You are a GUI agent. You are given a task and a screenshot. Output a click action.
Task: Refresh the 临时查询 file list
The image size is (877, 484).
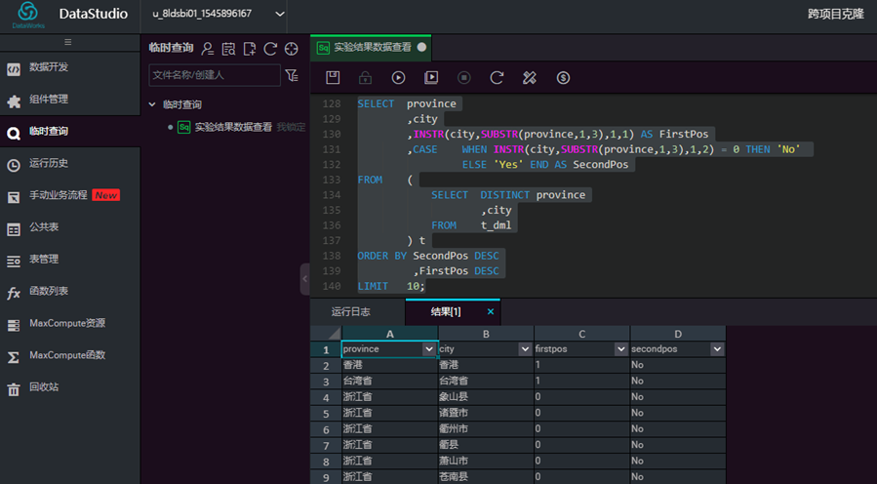[x=270, y=49]
